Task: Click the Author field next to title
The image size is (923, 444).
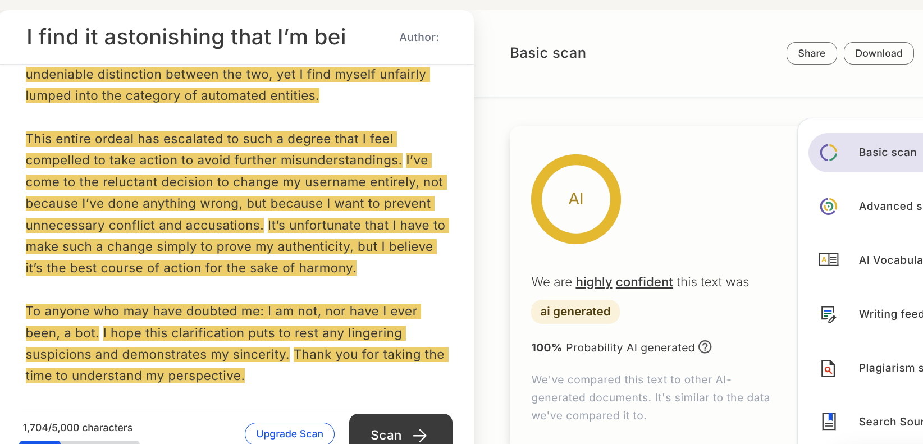Action: [x=419, y=38]
